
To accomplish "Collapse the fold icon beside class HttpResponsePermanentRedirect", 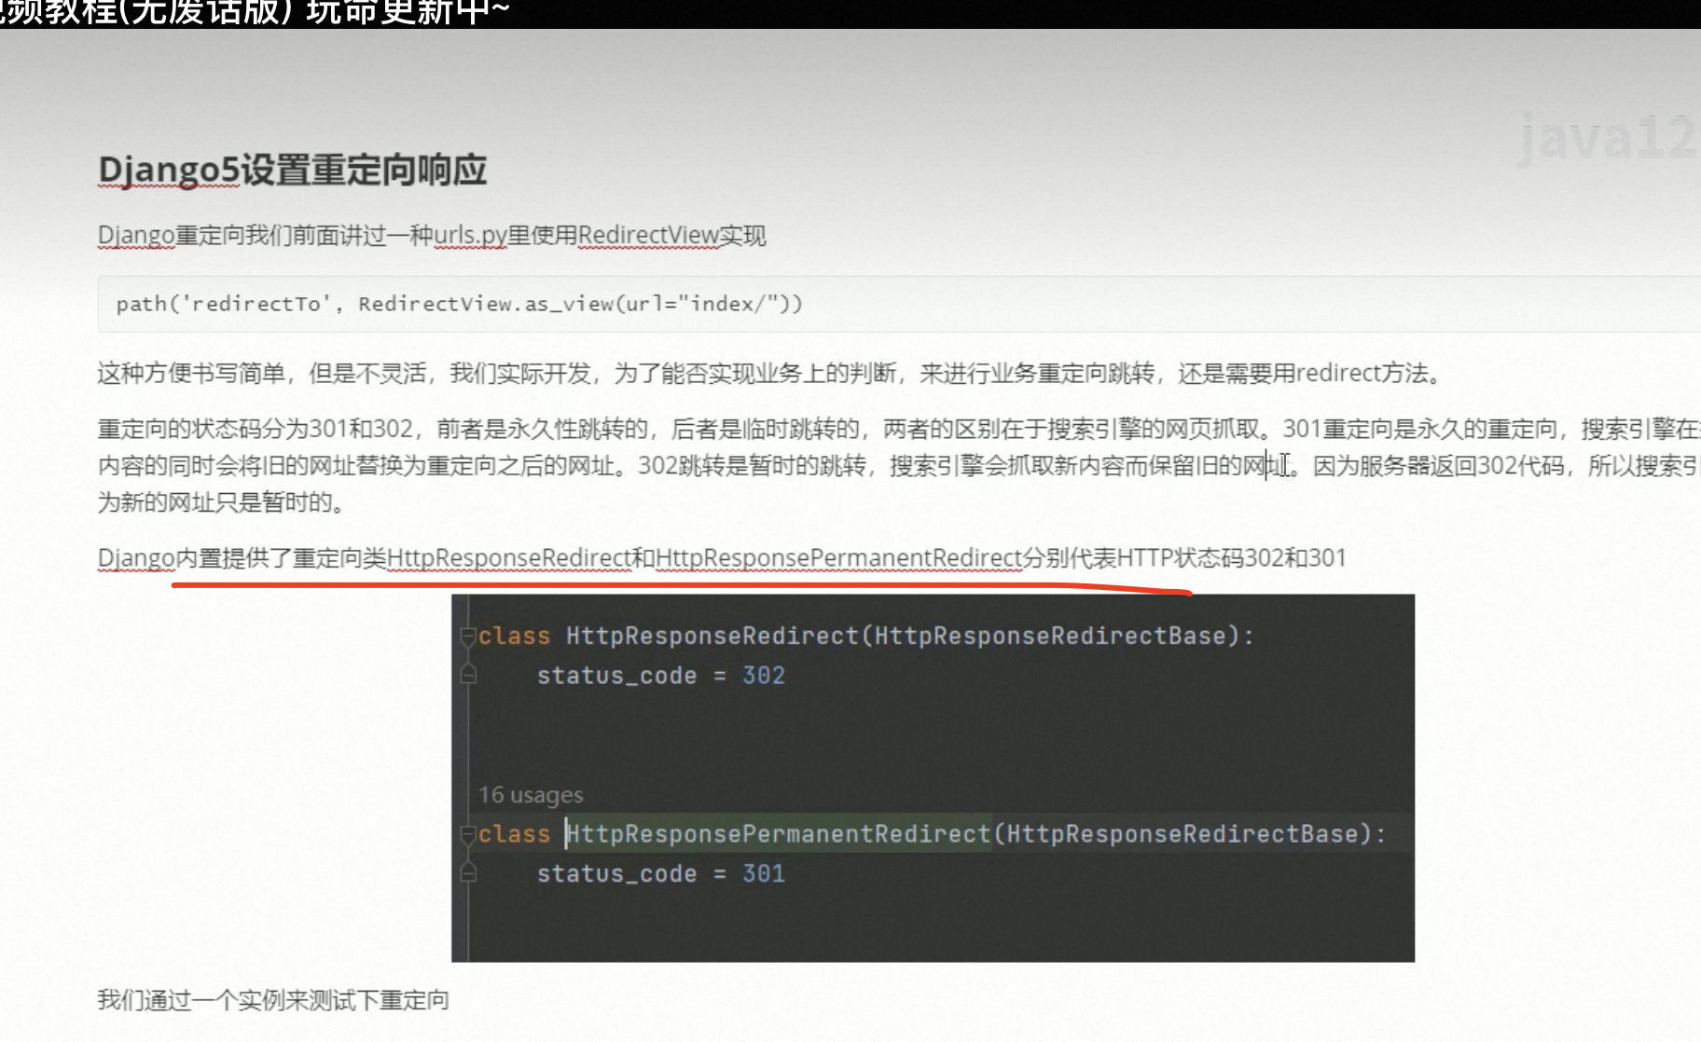I will 468,835.
